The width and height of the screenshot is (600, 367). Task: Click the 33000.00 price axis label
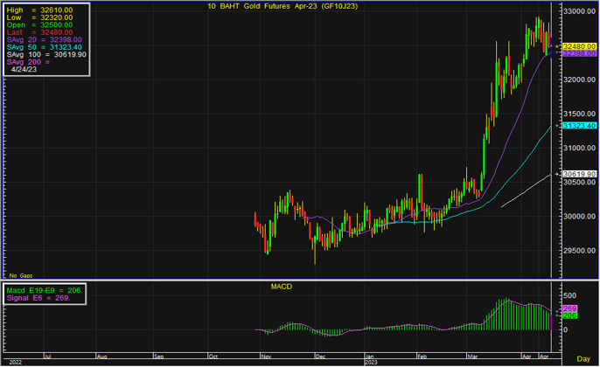[x=574, y=12]
